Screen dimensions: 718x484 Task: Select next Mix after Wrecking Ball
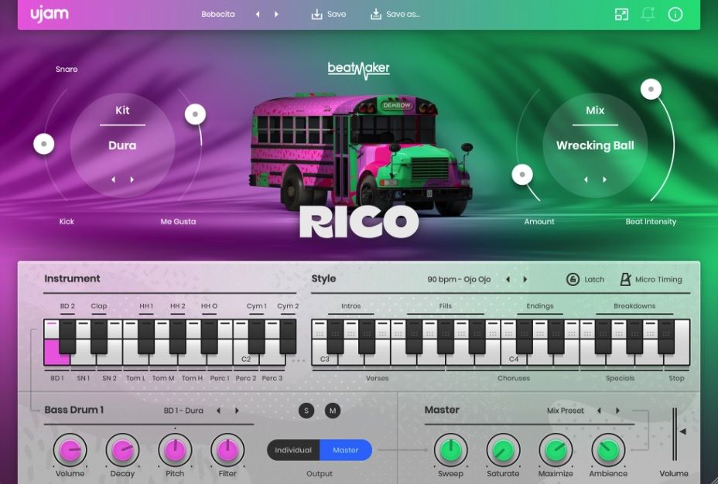click(604, 180)
